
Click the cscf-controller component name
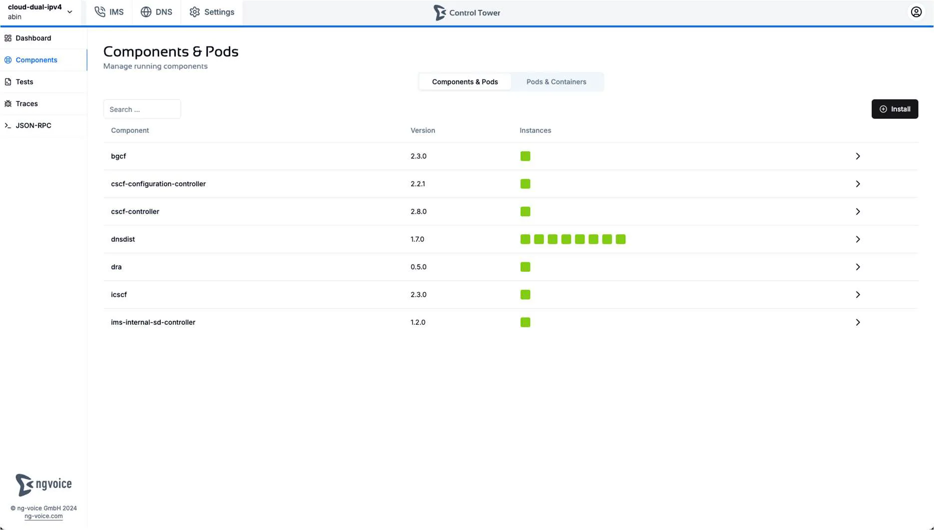(x=135, y=212)
